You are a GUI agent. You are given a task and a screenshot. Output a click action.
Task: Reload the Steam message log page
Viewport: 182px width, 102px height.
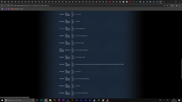click(x=8, y=6)
